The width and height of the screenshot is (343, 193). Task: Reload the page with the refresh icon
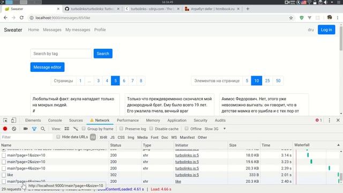tap(21, 18)
